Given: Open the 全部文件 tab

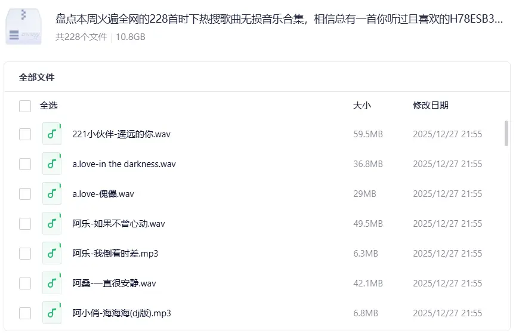Looking at the screenshot, I should [x=36, y=78].
